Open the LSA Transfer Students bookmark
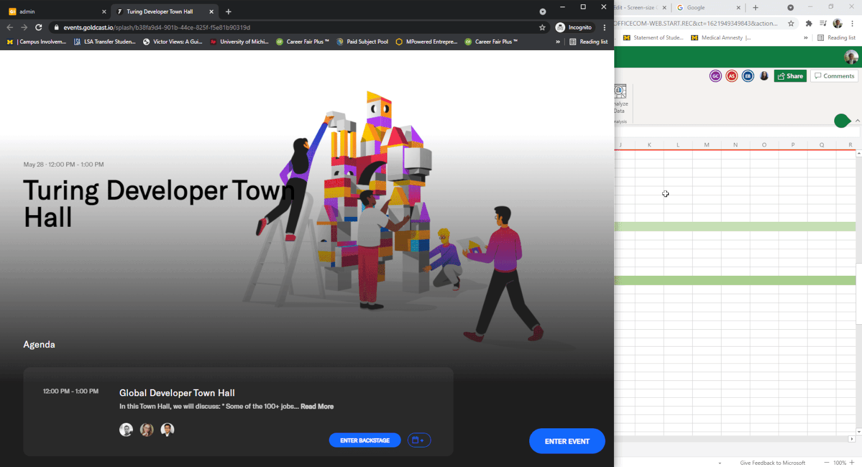862x467 pixels. click(x=105, y=41)
